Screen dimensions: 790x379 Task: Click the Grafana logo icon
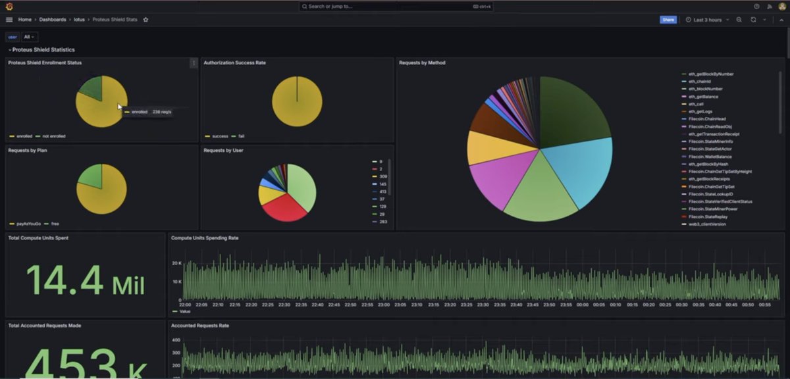[x=9, y=6]
